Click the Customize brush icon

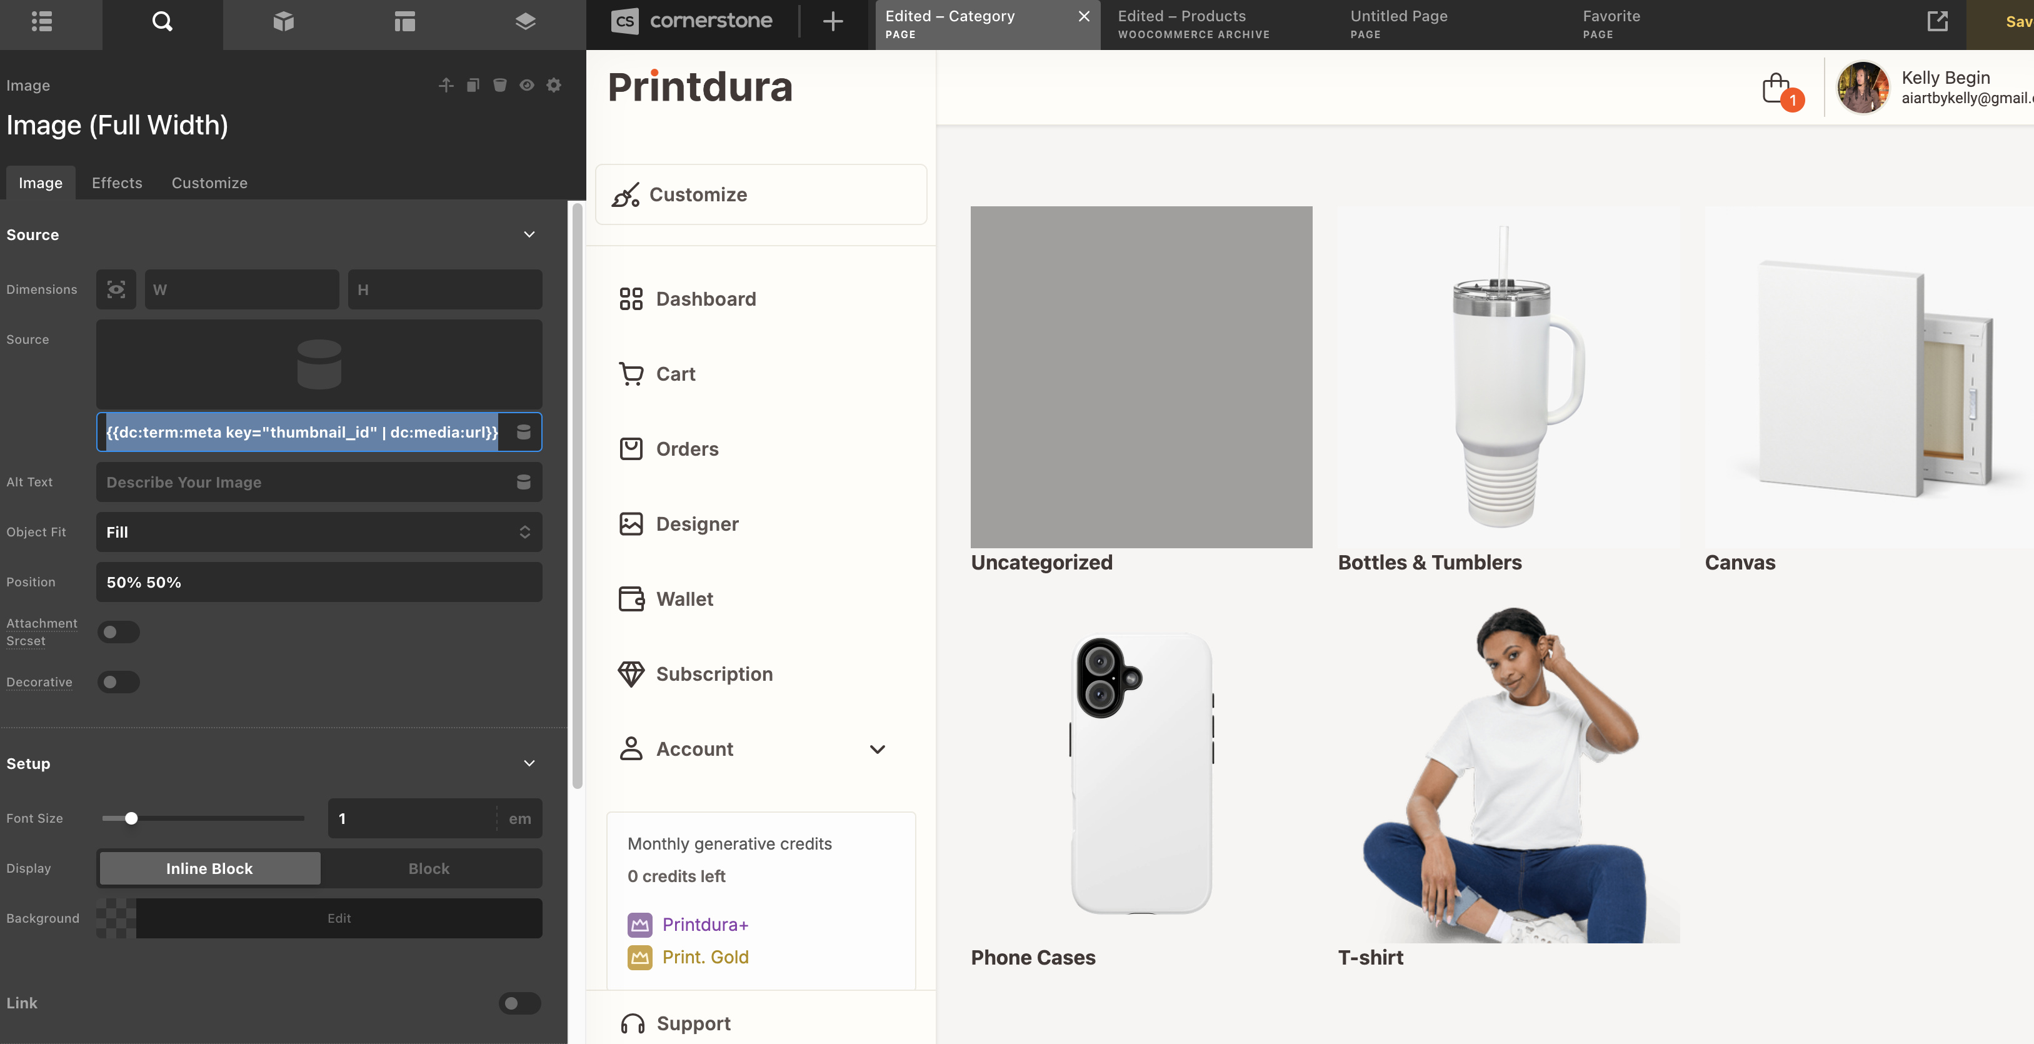tap(625, 194)
